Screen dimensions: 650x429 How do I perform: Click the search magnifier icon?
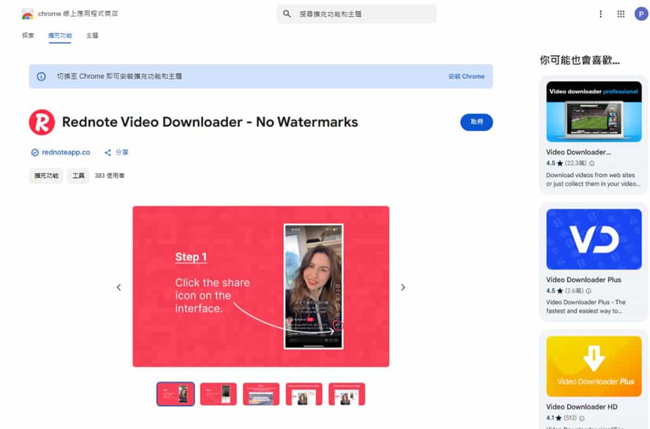[x=287, y=14]
